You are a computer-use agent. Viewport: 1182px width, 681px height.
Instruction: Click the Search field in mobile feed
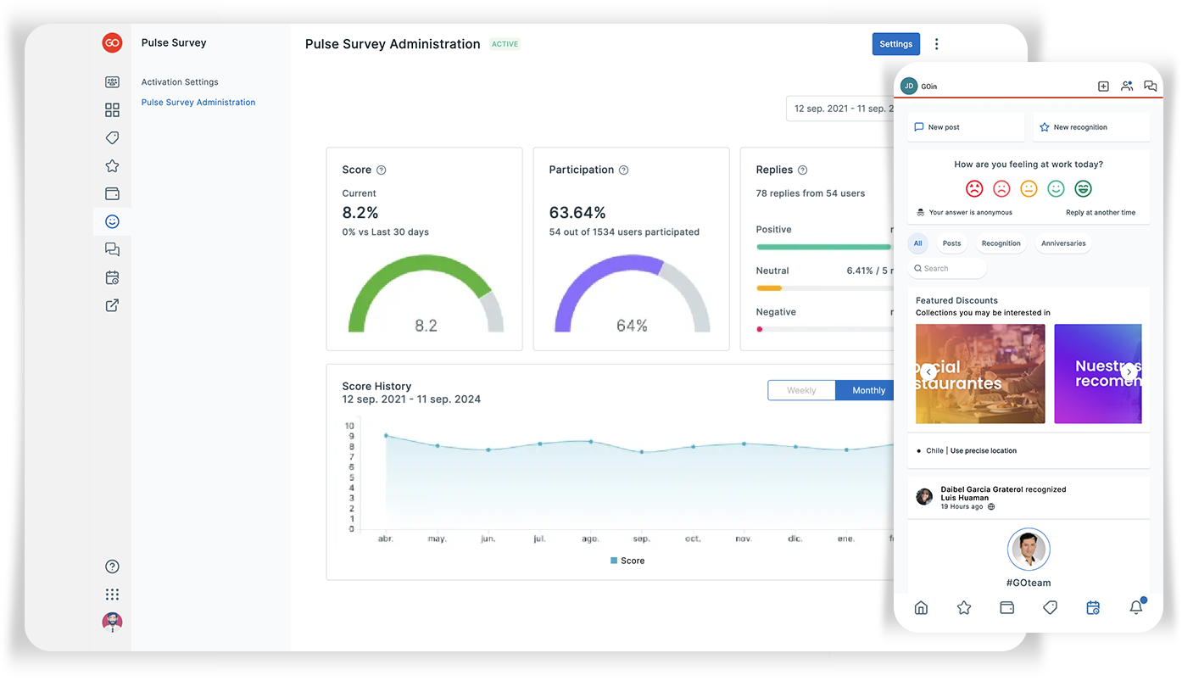click(947, 269)
